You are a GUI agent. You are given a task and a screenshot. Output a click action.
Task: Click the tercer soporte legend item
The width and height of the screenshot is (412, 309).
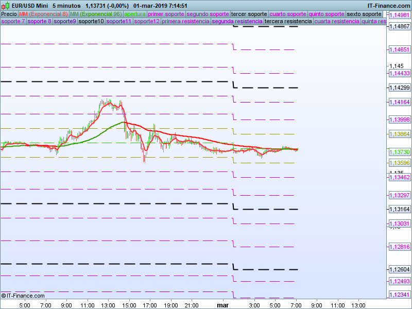pos(249,14)
